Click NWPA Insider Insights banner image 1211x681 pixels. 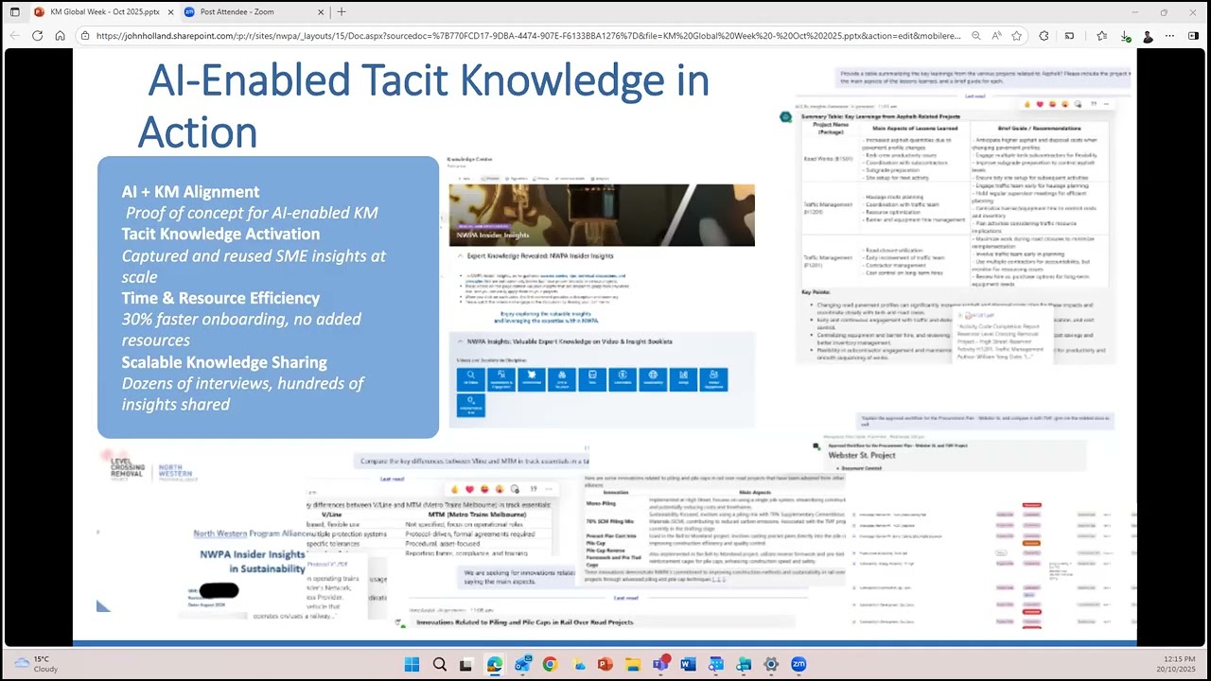[602, 215]
